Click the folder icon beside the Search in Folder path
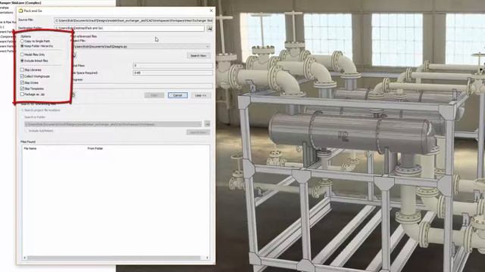Viewport: 485px width, 272px height. tap(207, 124)
